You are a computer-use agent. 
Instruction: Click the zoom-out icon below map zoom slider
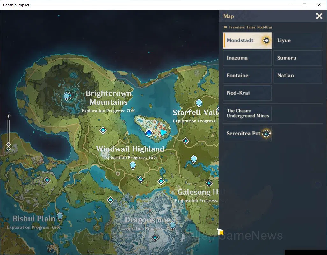pos(8,149)
